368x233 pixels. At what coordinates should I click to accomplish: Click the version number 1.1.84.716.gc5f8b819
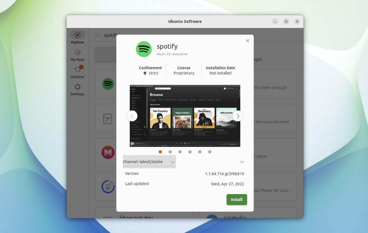coord(225,174)
